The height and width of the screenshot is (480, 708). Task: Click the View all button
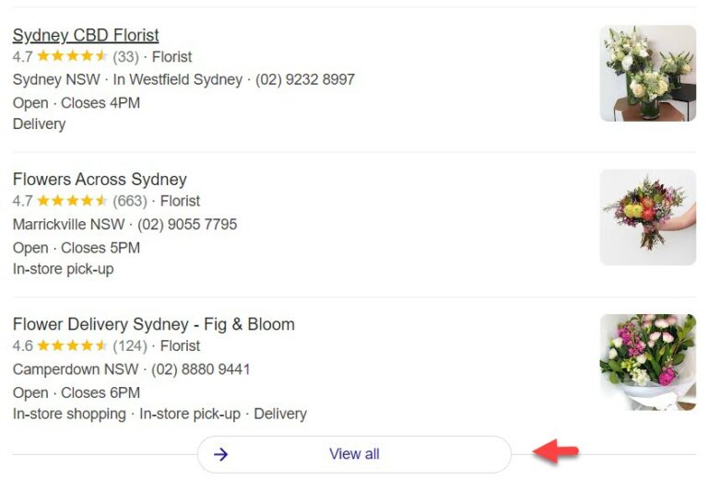tap(354, 454)
